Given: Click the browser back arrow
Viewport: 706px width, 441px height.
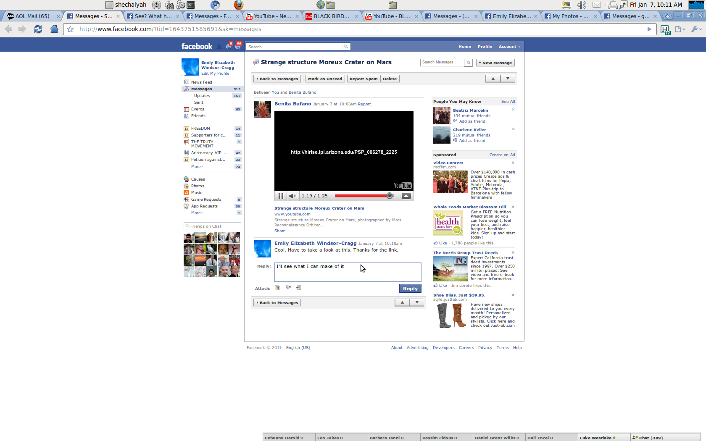Looking at the screenshot, I should pos(8,29).
